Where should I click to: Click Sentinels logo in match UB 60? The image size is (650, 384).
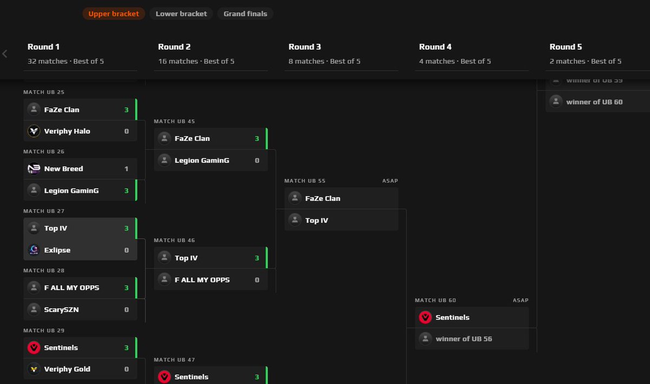(x=426, y=317)
